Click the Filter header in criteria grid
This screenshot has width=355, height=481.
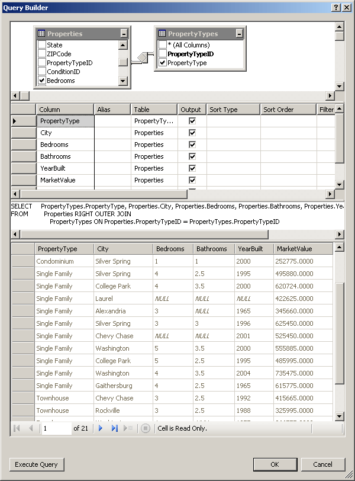coord(326,110)
